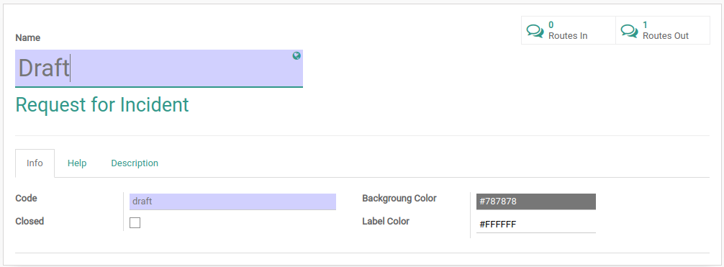Screen dimensions: 724x267
Task: Switch to the Info tab
Action: pos(35,163)
